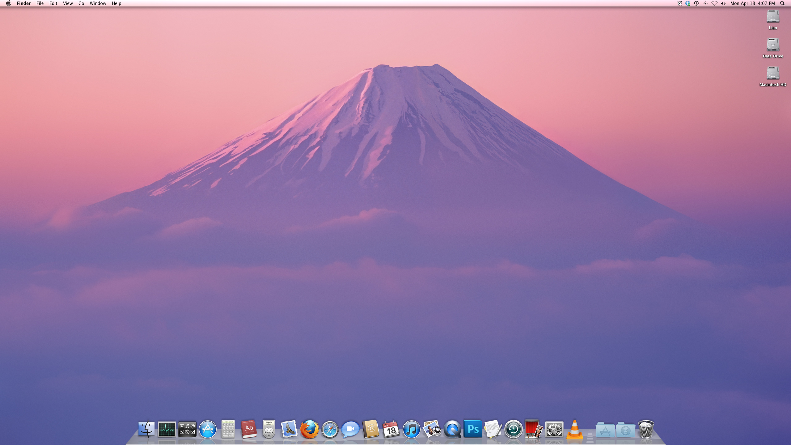Open iCal showing April 18
This screenshot has height=445, width=791.
[391, 429]
